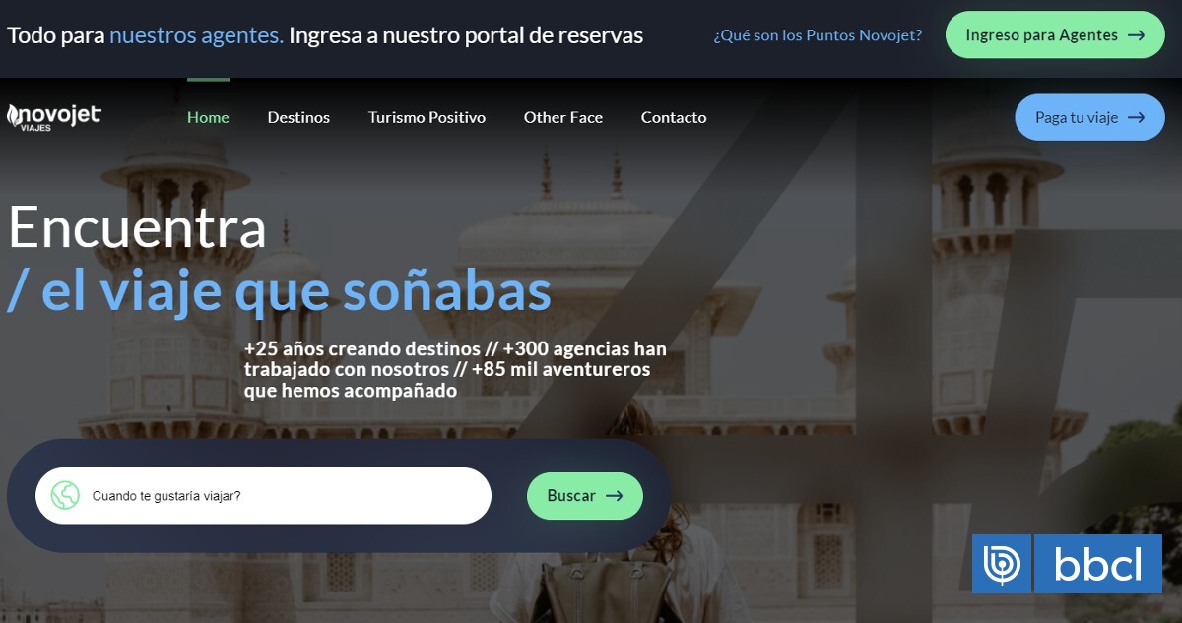The image size is (1182, 623).
Task: Click the Buscar search button
Action: [x=585, y=496]
